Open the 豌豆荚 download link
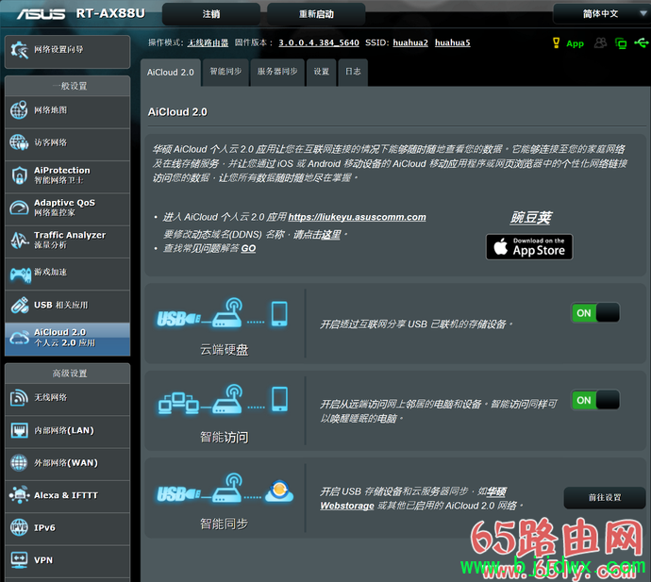This screenshot has width=651, height=582. click(530, 218)
